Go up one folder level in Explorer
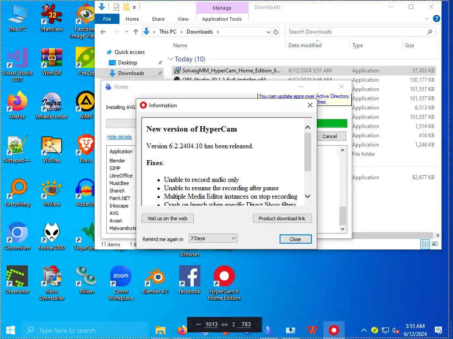The width and height of the screenshot is (453, 339). [135, 32]
